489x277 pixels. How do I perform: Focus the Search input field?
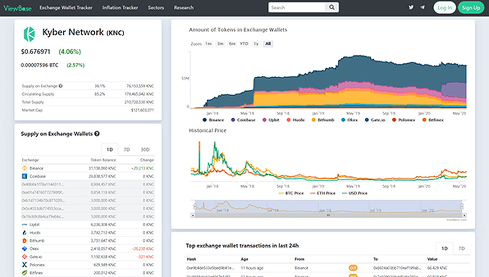pos(297,7)
